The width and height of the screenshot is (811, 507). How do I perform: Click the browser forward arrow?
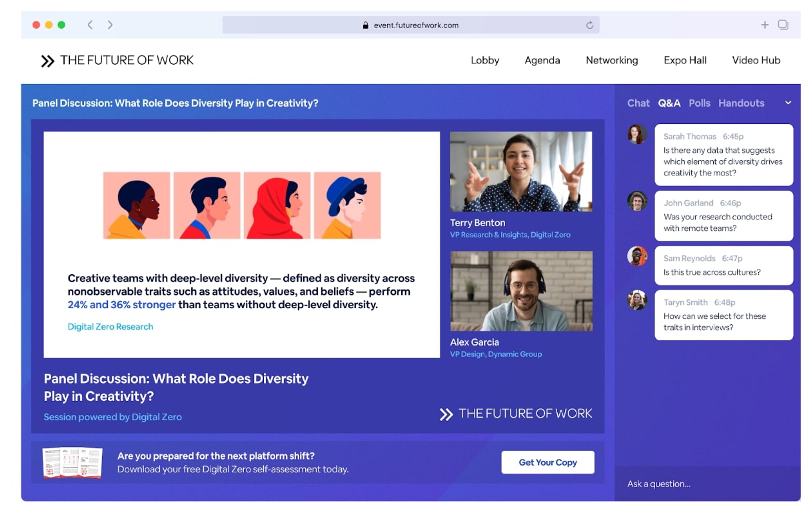coord(110,25)
